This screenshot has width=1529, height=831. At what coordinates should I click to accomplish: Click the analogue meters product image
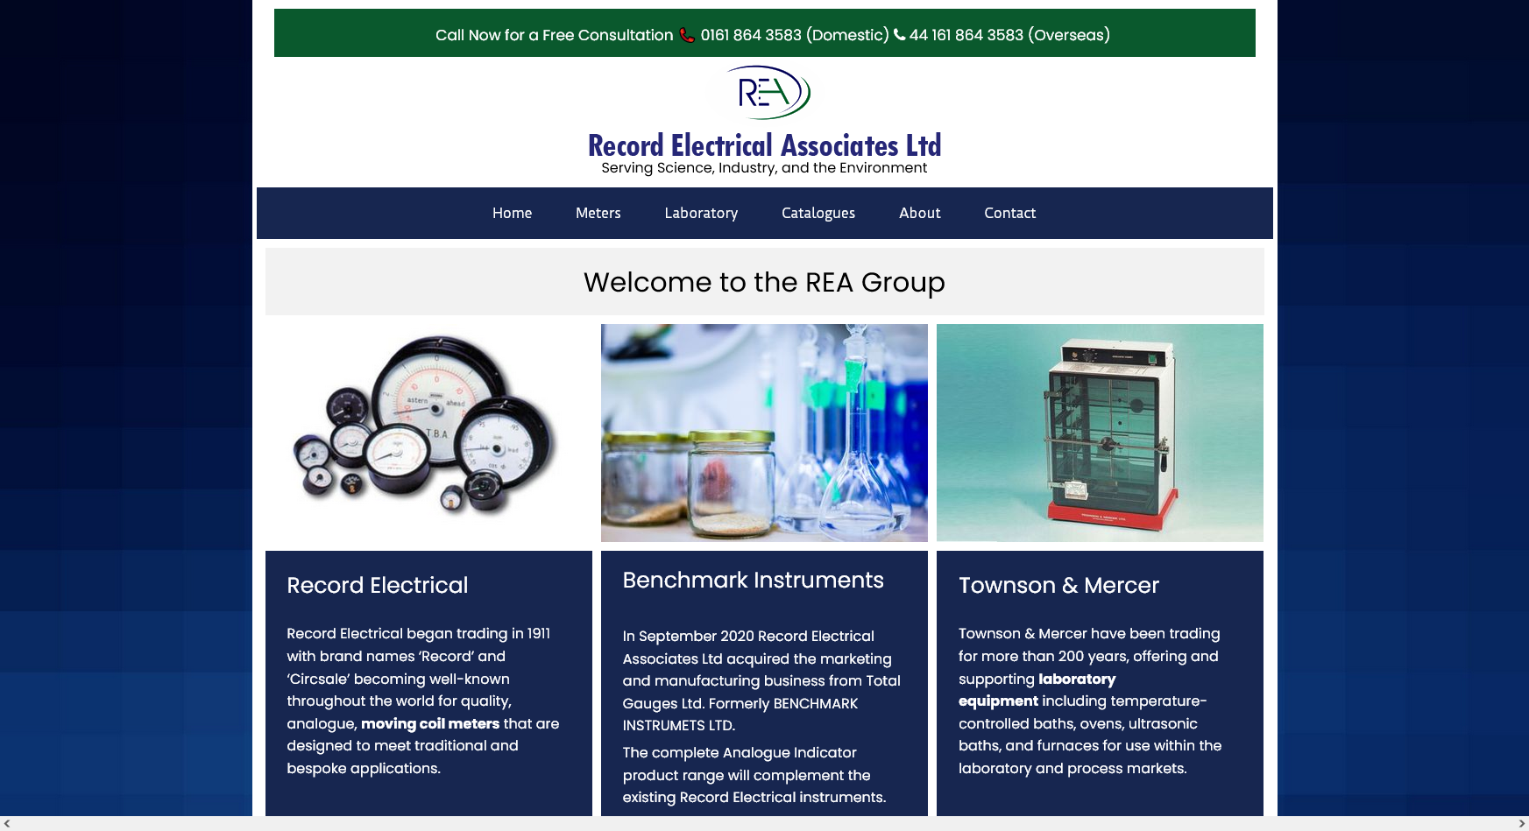[x=428, y=433]
